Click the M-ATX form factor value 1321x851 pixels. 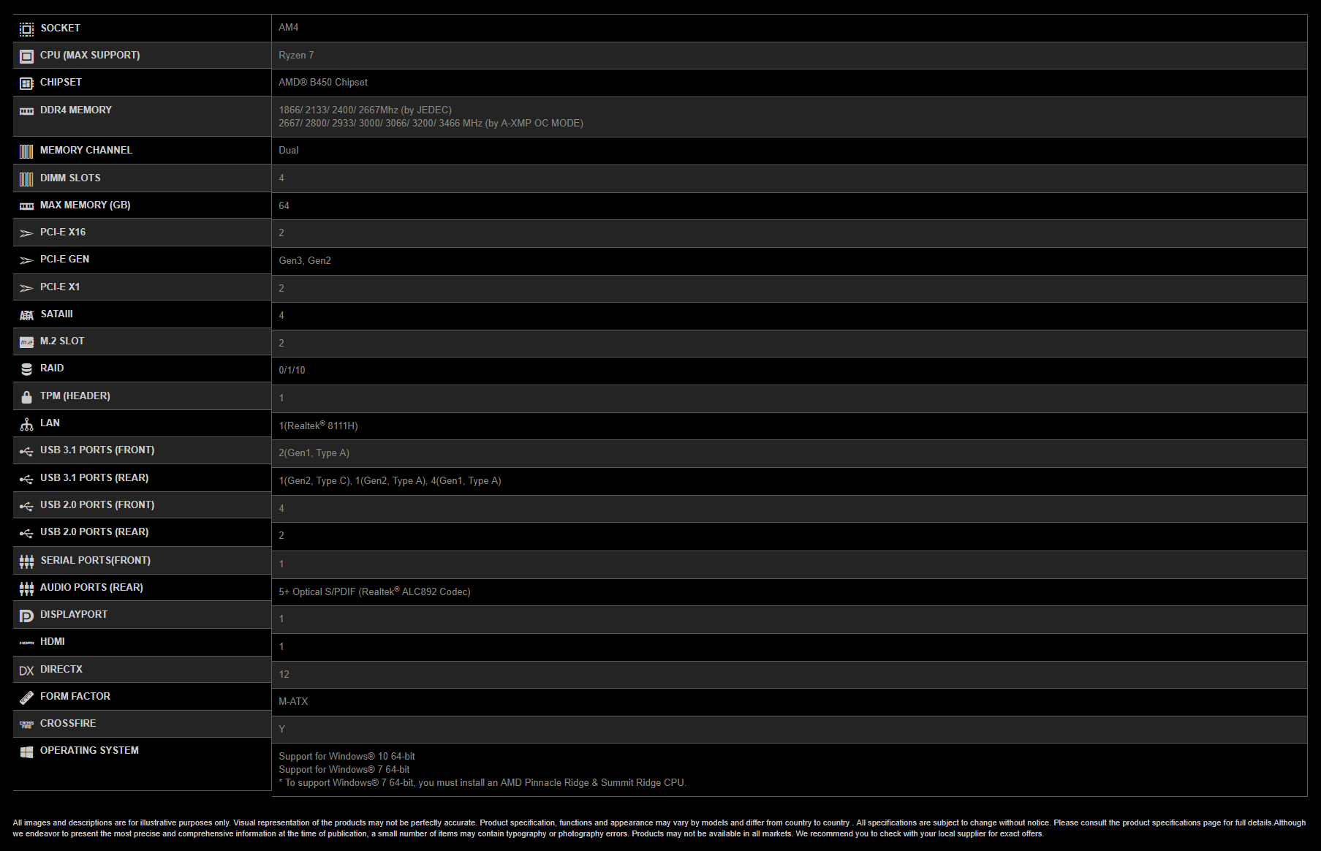[x=293, y=701]
